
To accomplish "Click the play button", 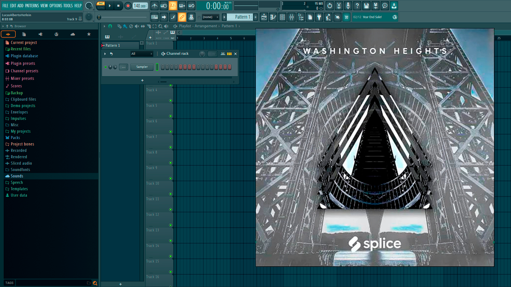I will pyautogui.click(x=110, y=6).
